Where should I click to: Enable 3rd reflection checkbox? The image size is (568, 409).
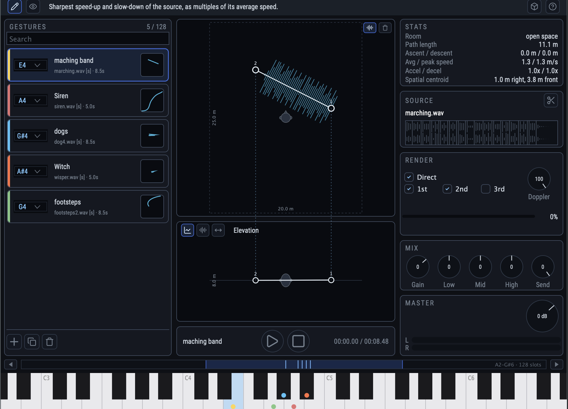[x=486, y=189]
